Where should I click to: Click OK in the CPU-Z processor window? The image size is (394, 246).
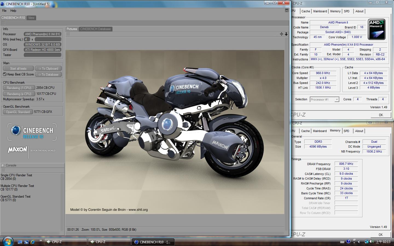coord(381,115)
